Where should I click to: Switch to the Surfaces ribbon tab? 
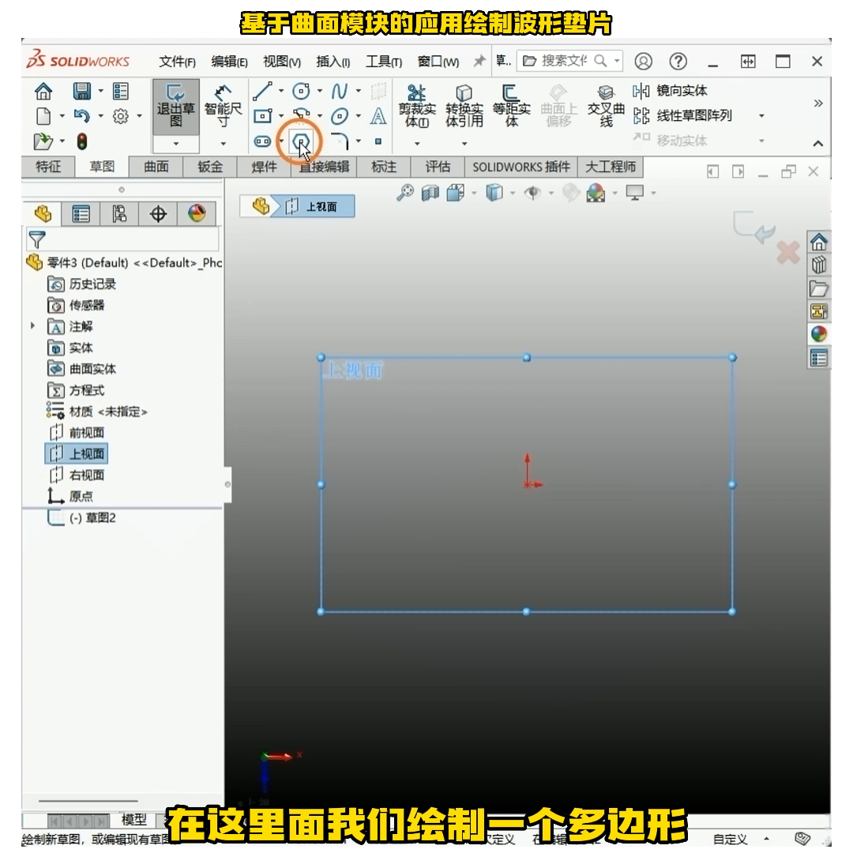pyautogui.click(x=155, y=167)
